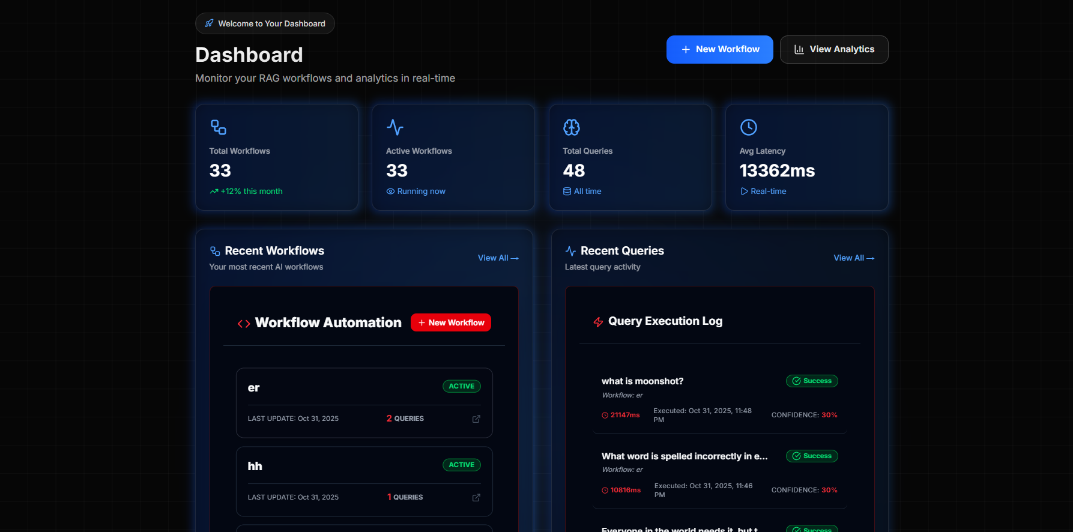Open query 'What word is spelled incorrectly'
1073x532 pixels.
pyautogui.click(x=685, y=456)
